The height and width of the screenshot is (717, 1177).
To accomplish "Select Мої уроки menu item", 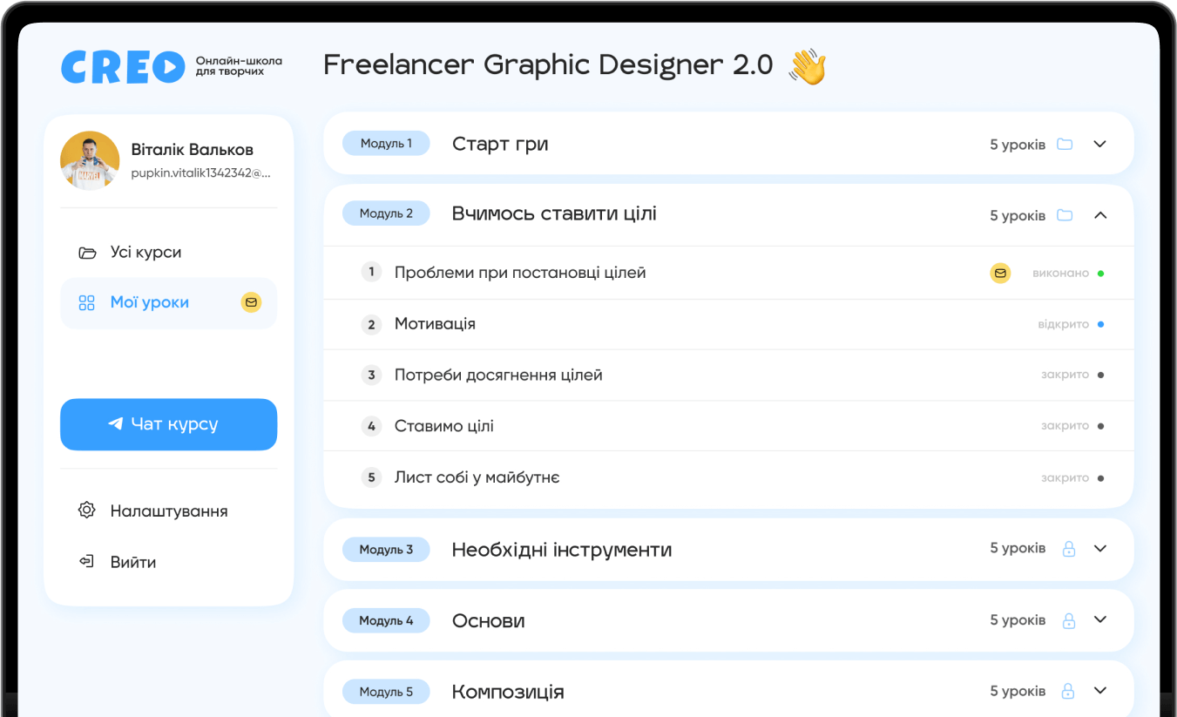I will [x=168, y=303].
